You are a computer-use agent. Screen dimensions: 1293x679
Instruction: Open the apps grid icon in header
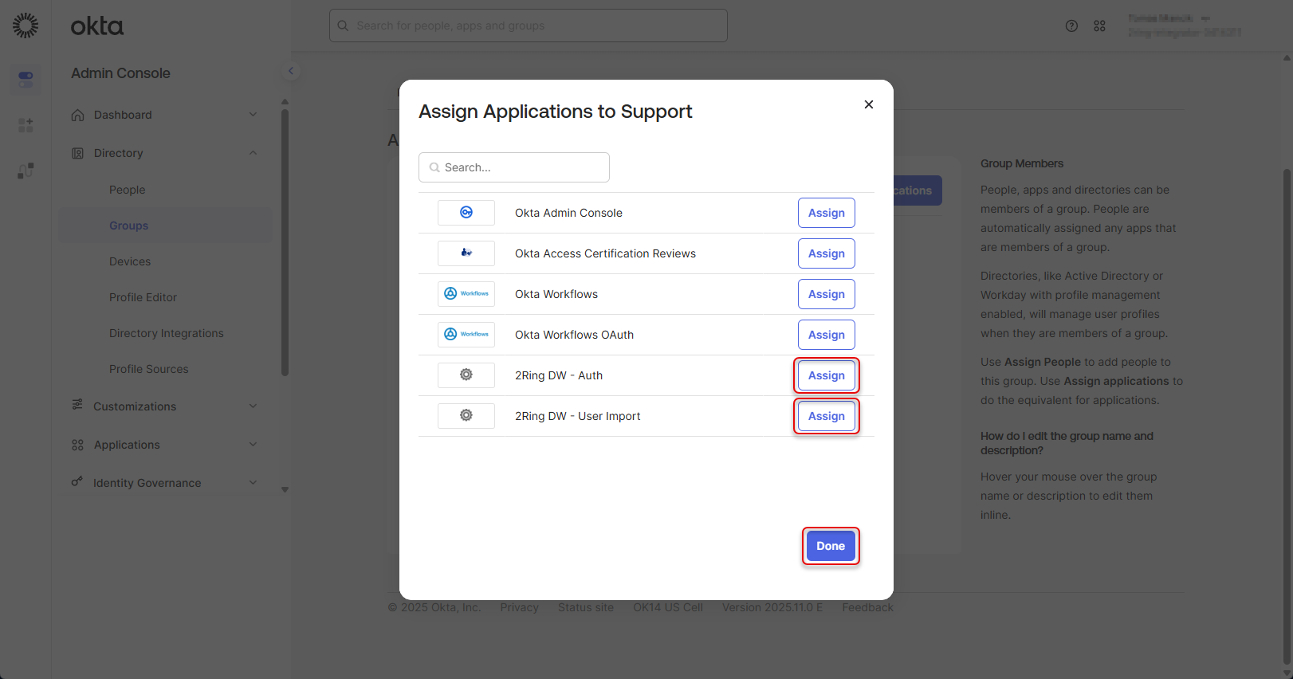1099,26
